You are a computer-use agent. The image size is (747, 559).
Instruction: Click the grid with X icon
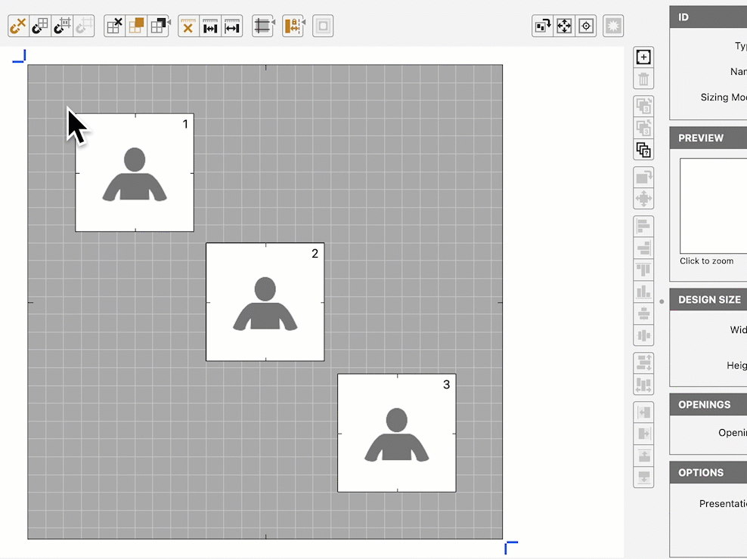pyautogui.click(x=115, y=26)
